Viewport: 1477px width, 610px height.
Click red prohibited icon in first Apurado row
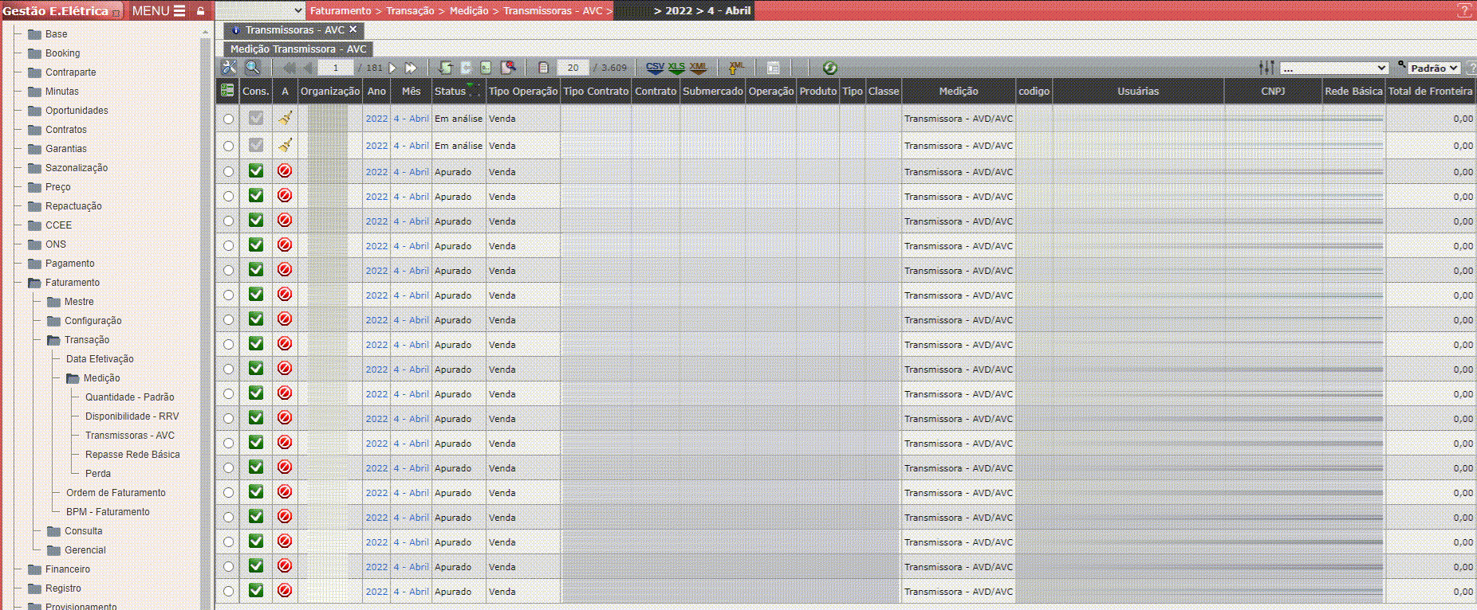pyautogui.click(x=285, y=171)
